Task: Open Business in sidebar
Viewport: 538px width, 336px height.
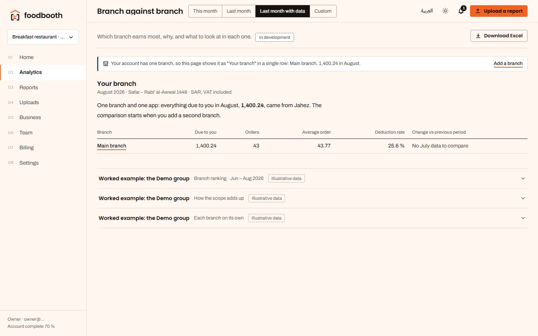Action: pyautogui.click(x=43, y=117)
